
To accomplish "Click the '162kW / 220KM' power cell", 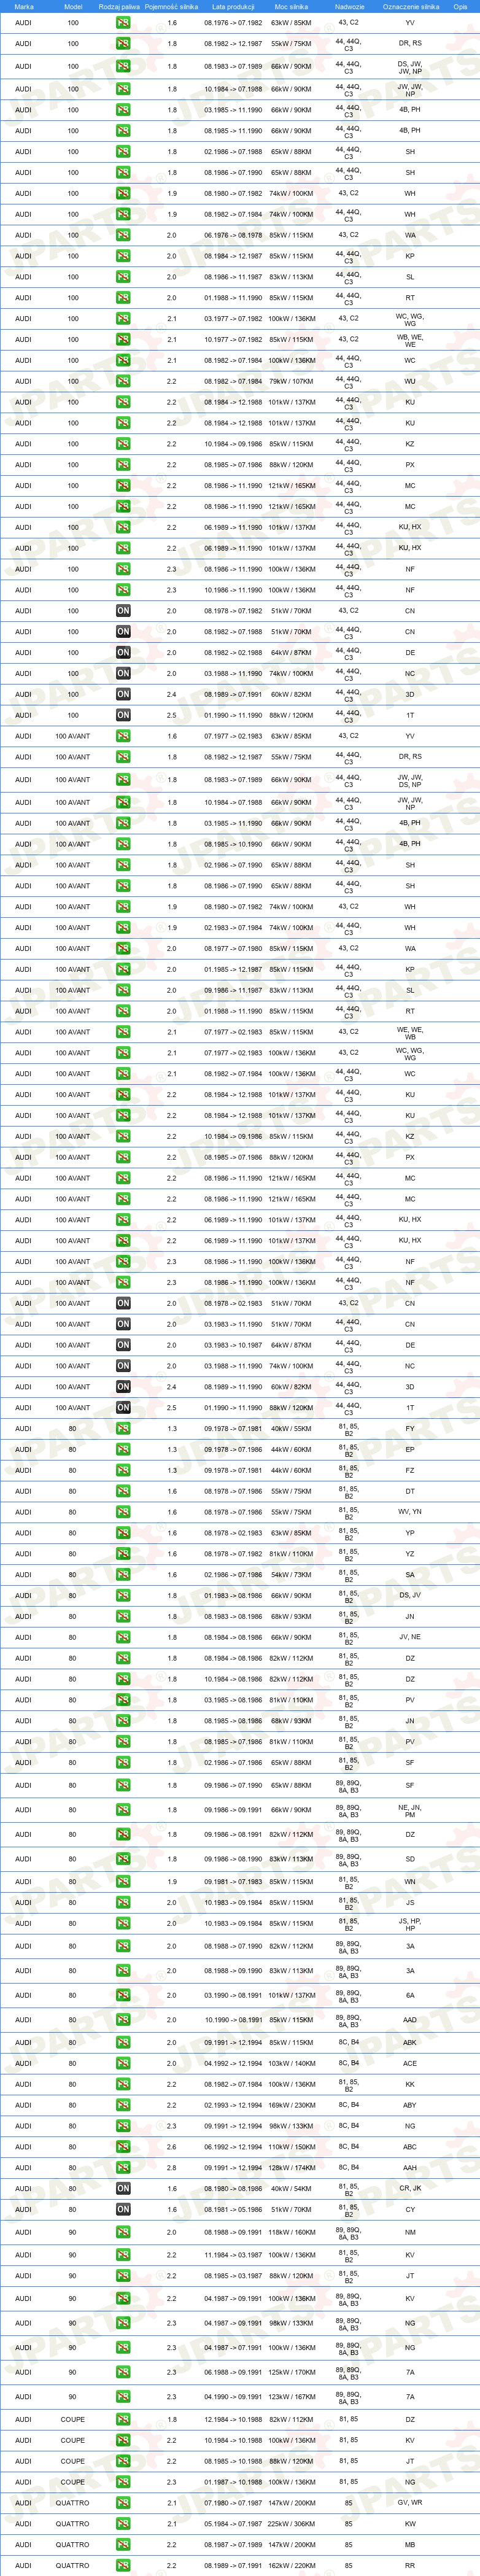I will (291, 2566).
